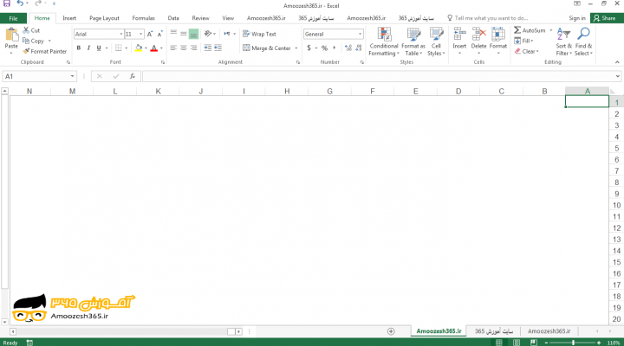Viewport: 624px width, 346px height.
Task: Apply borders with the Borders icon
Action: pos(118,48)
